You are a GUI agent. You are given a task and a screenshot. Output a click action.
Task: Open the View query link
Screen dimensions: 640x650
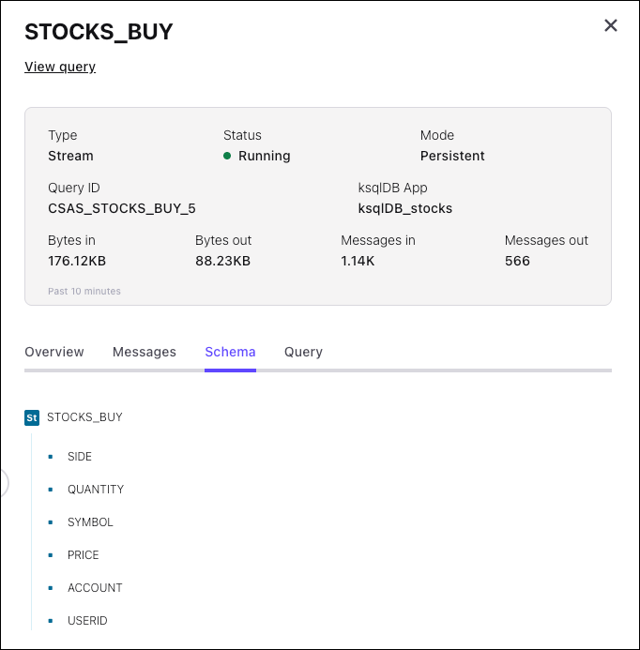coord(60,67)
